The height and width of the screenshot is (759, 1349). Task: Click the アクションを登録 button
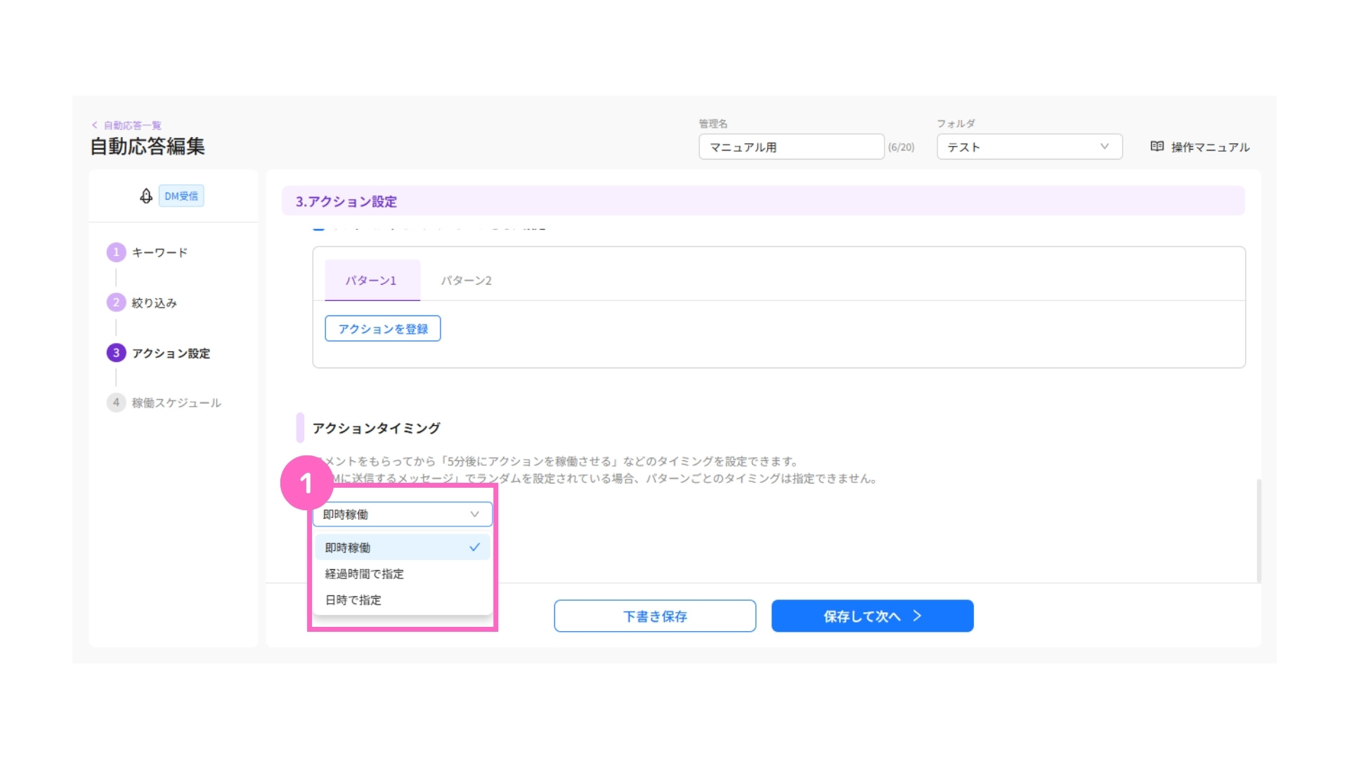pos(383,329)
